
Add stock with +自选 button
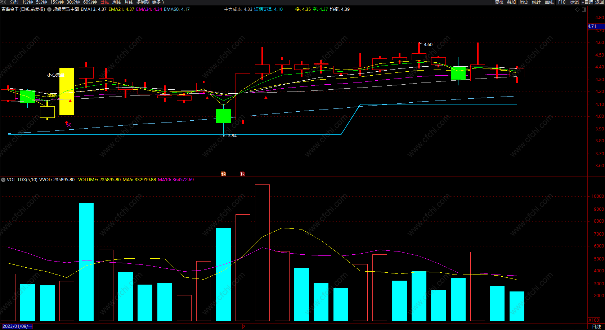coord(587,2)
